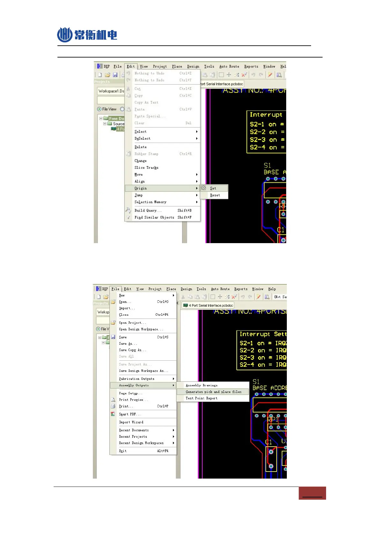Image resolution: width=380 pixels, height=538 pixels.
Task: Click the New document icon in upper screenshot toolbar
Action: pyautogui.click(x=100, y=75)
